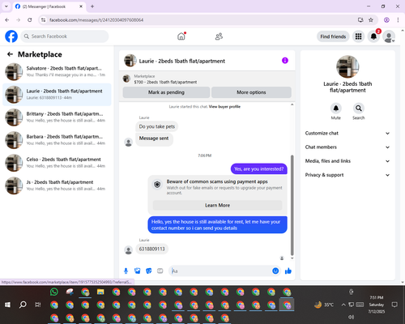Choose a sticker icon
405x324 pixels.
pyautogui.click(x=149, y=271)
